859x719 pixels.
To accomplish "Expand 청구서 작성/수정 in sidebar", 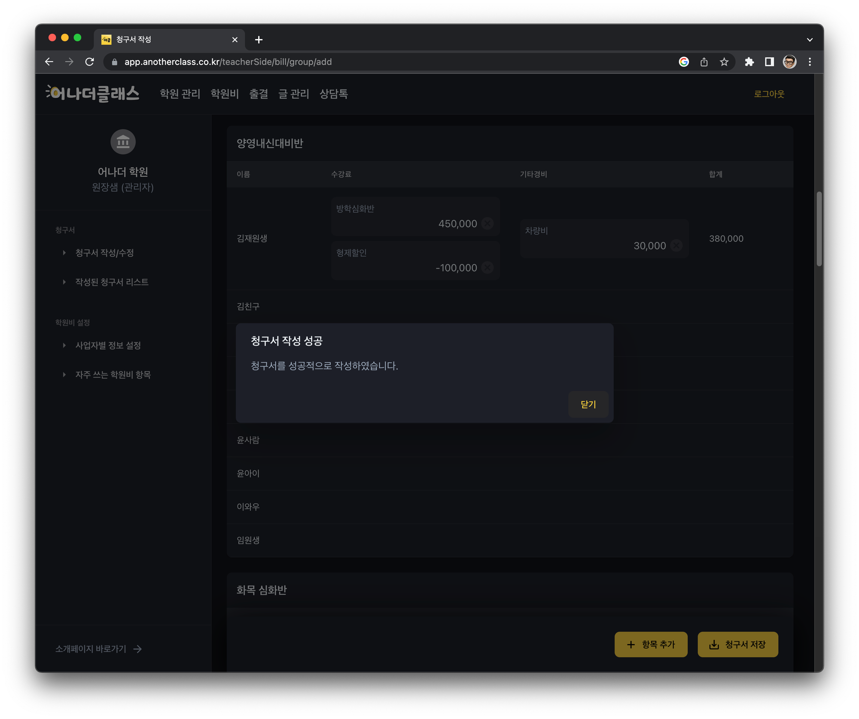I will [x=104, y=253].
